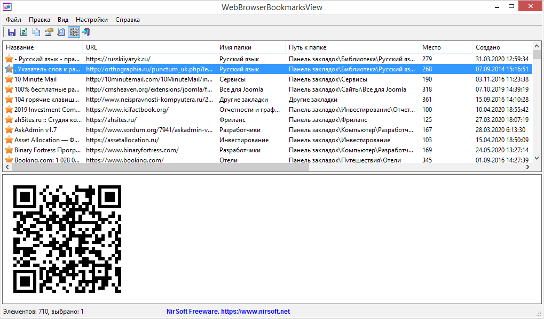The height and width of the screenshot is (319, 544).
Task: Open the Настройки menu
Action: [x=92, y=20]
